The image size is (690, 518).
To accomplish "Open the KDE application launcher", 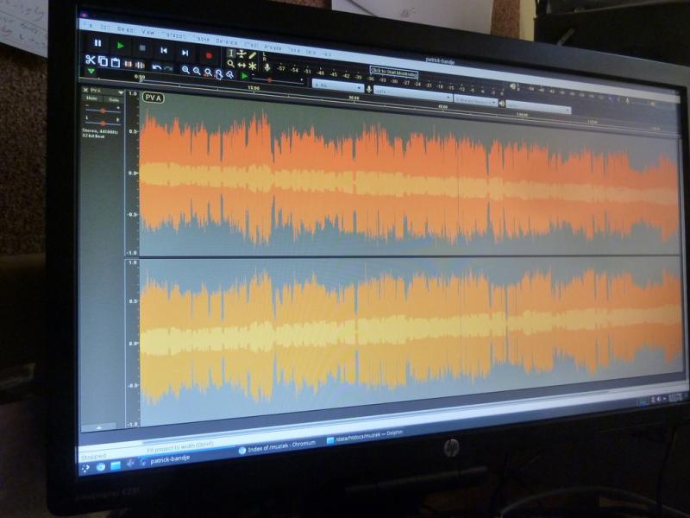I will [x=85, y=468].
